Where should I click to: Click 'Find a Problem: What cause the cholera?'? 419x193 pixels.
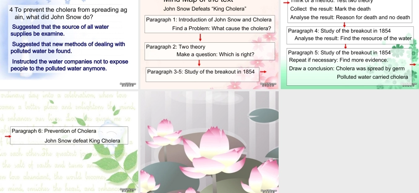pos(222,28)
